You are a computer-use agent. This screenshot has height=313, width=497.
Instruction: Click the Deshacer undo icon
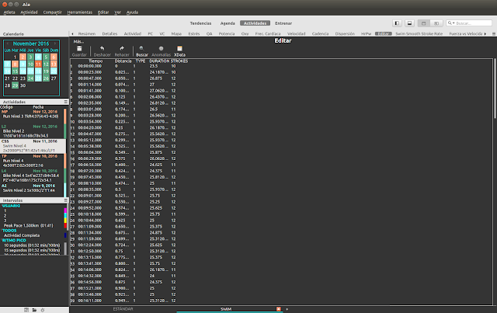[x=102, y=48]
